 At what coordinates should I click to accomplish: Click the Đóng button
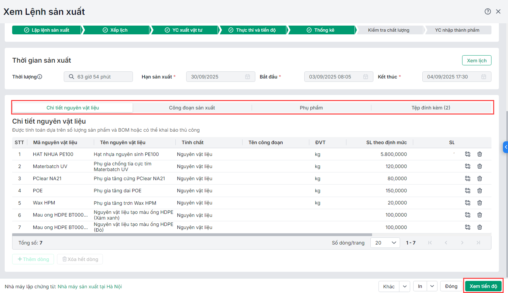(451, 286)
